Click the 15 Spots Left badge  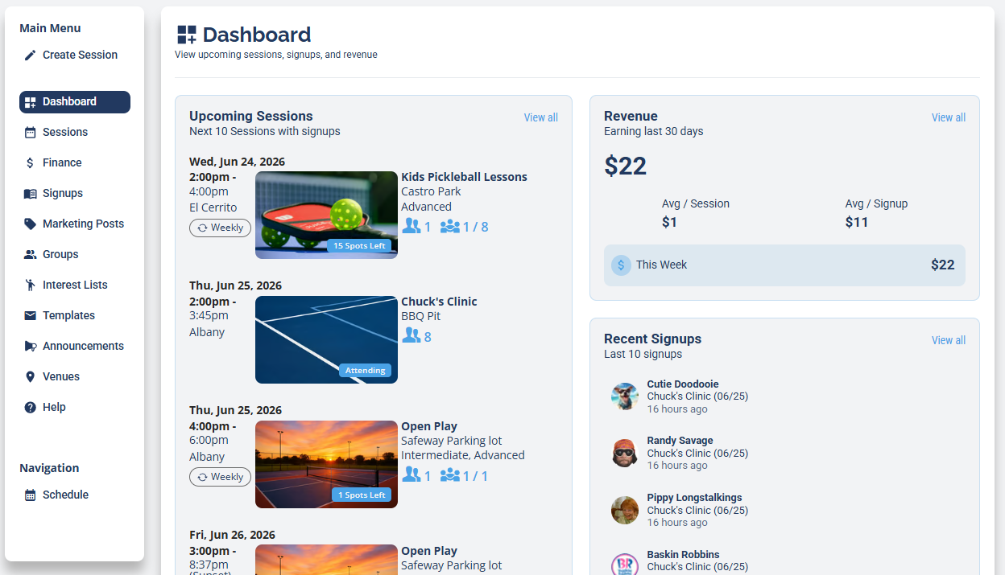click(x=359, y=246)
